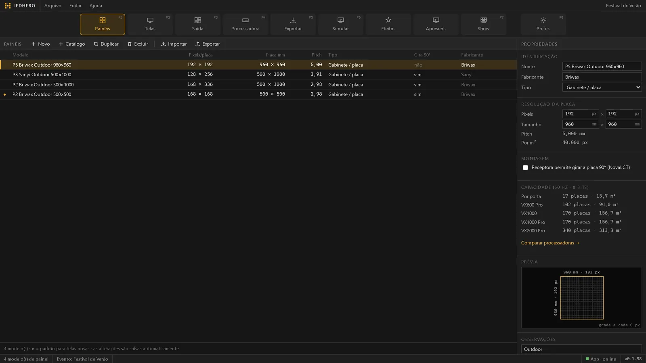
Task: Sort by the Modelo column header
Action: pos(21,55)
